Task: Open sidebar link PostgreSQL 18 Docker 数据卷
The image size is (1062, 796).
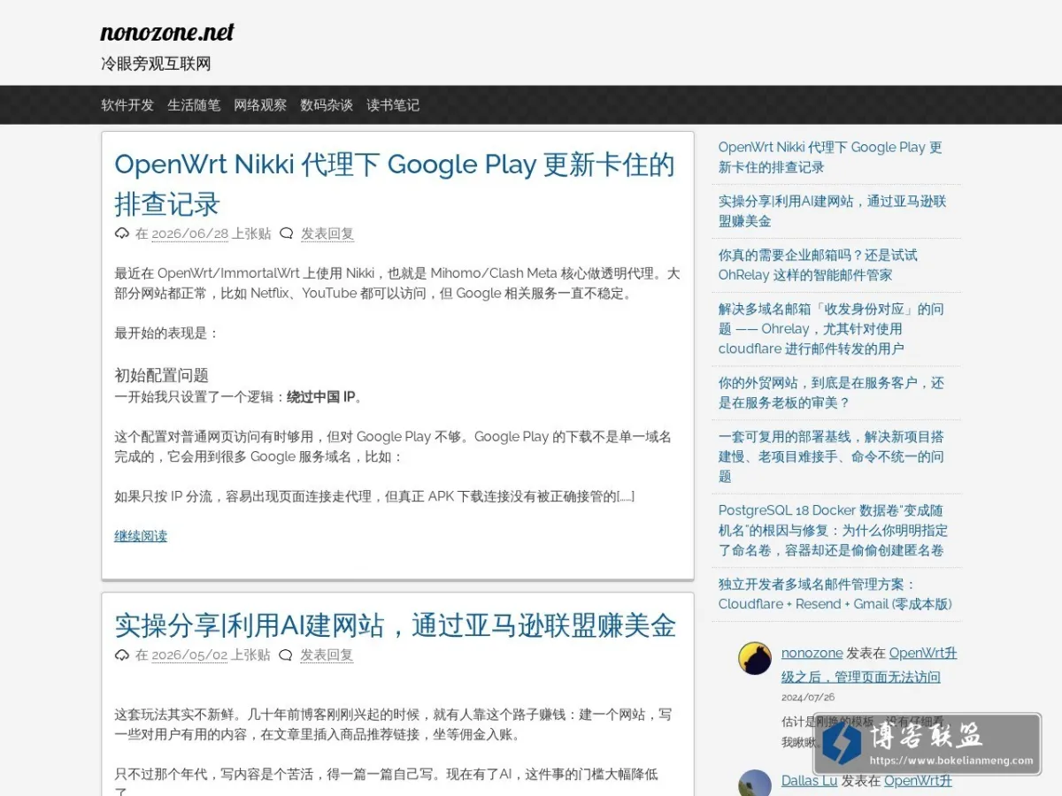Action: 833,530
